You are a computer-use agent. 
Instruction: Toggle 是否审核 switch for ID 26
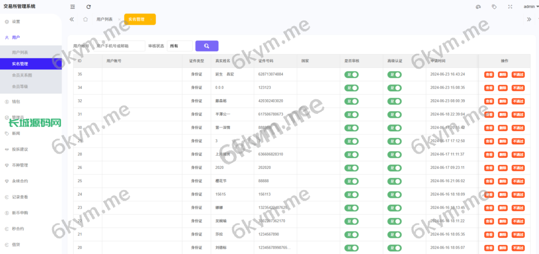point(351,168)
